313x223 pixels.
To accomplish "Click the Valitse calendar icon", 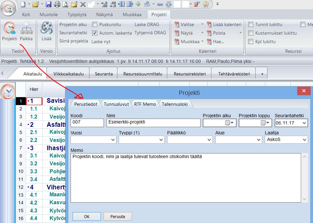I will 177,24.
